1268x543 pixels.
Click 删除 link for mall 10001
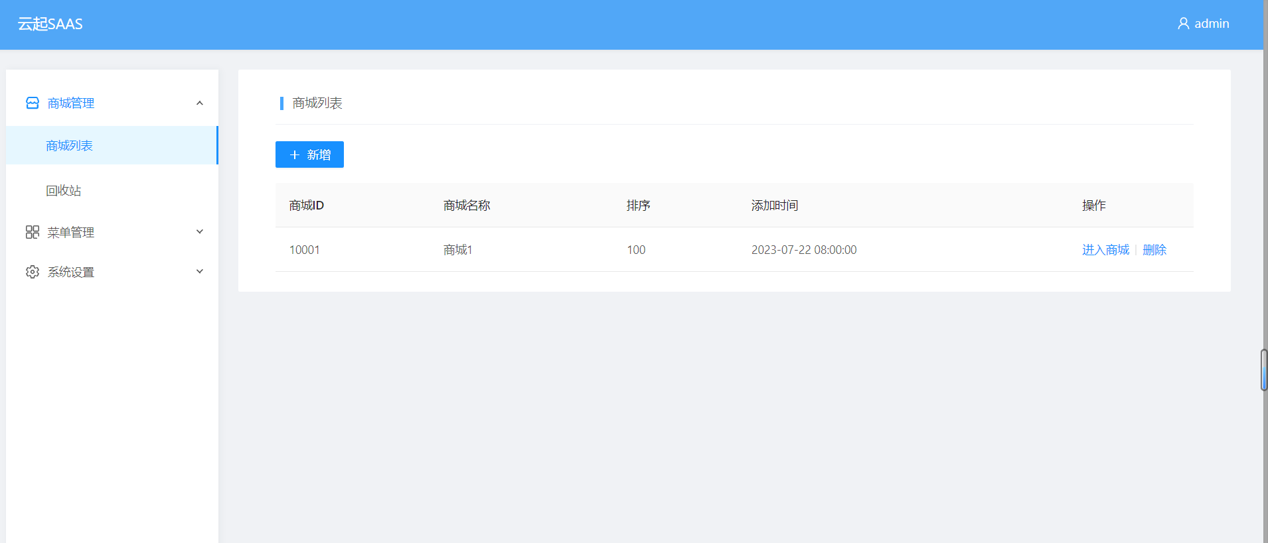click(x=1154, y=250)
